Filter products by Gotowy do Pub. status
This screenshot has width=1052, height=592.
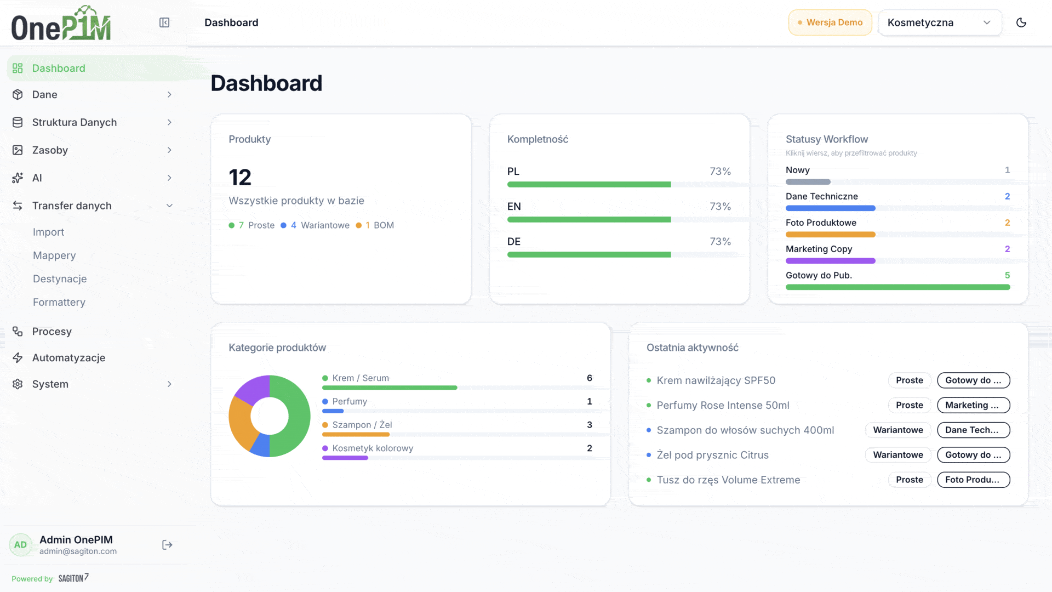[897, 281]
